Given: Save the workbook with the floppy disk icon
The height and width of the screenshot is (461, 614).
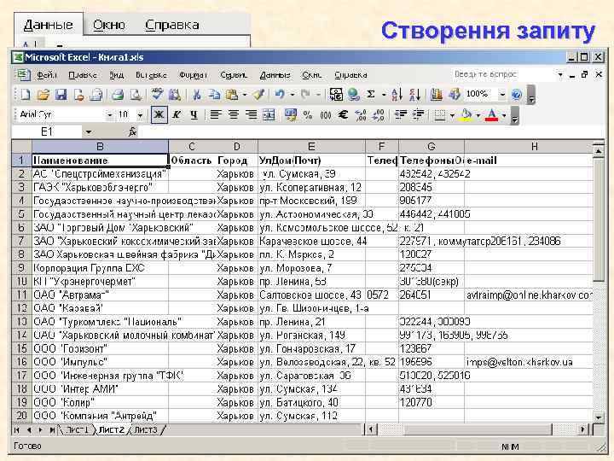Looking at the screenshot, I should click(61, 95).
